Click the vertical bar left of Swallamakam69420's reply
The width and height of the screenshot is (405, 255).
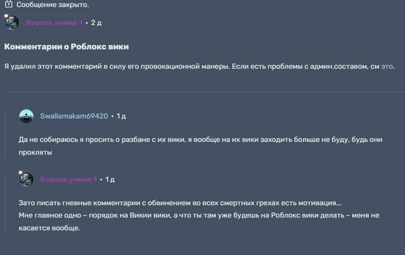5,134
